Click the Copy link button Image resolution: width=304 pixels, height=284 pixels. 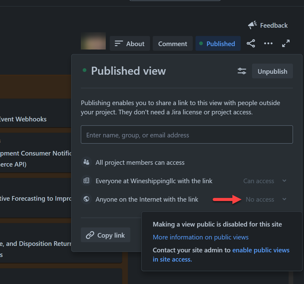coord(105,235)
